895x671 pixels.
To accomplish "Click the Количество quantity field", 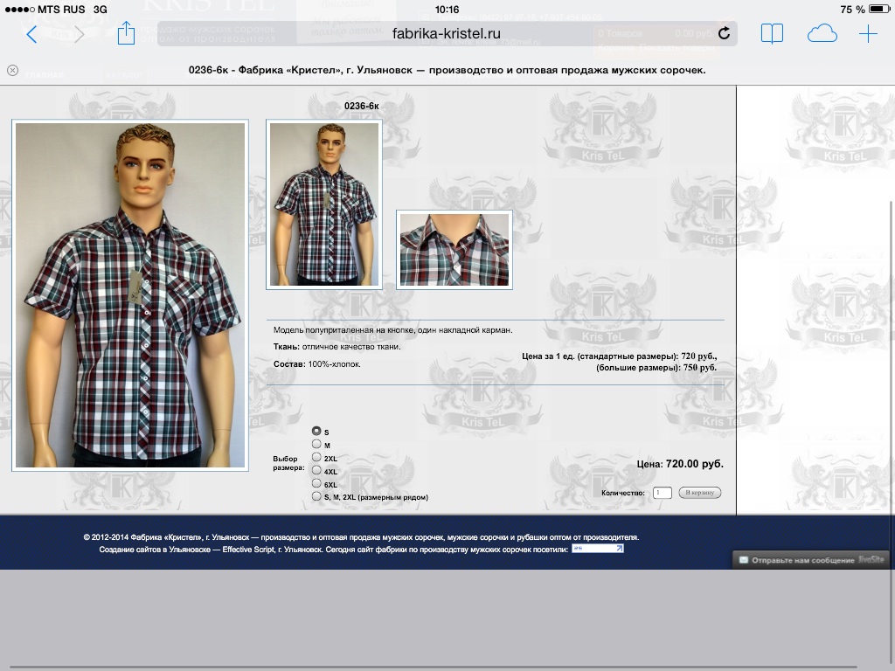I will point(663,493).
